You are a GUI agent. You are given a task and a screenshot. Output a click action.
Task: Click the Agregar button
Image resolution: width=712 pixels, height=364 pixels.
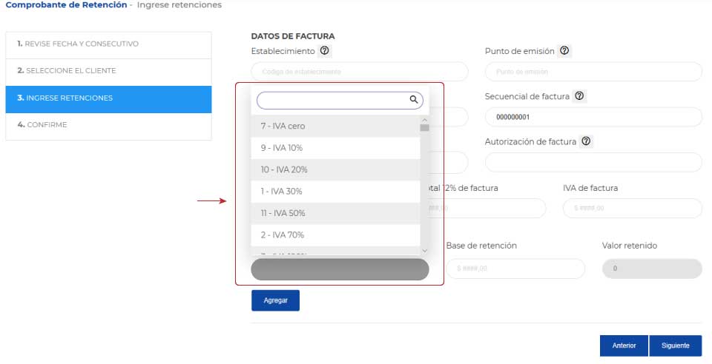[276, 300]
